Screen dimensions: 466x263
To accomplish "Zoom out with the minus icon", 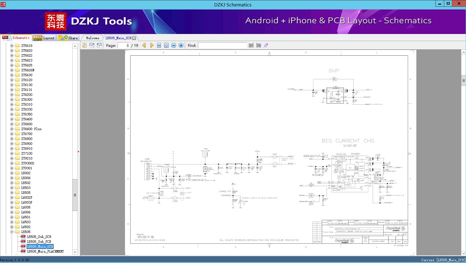I will point(174,45).
